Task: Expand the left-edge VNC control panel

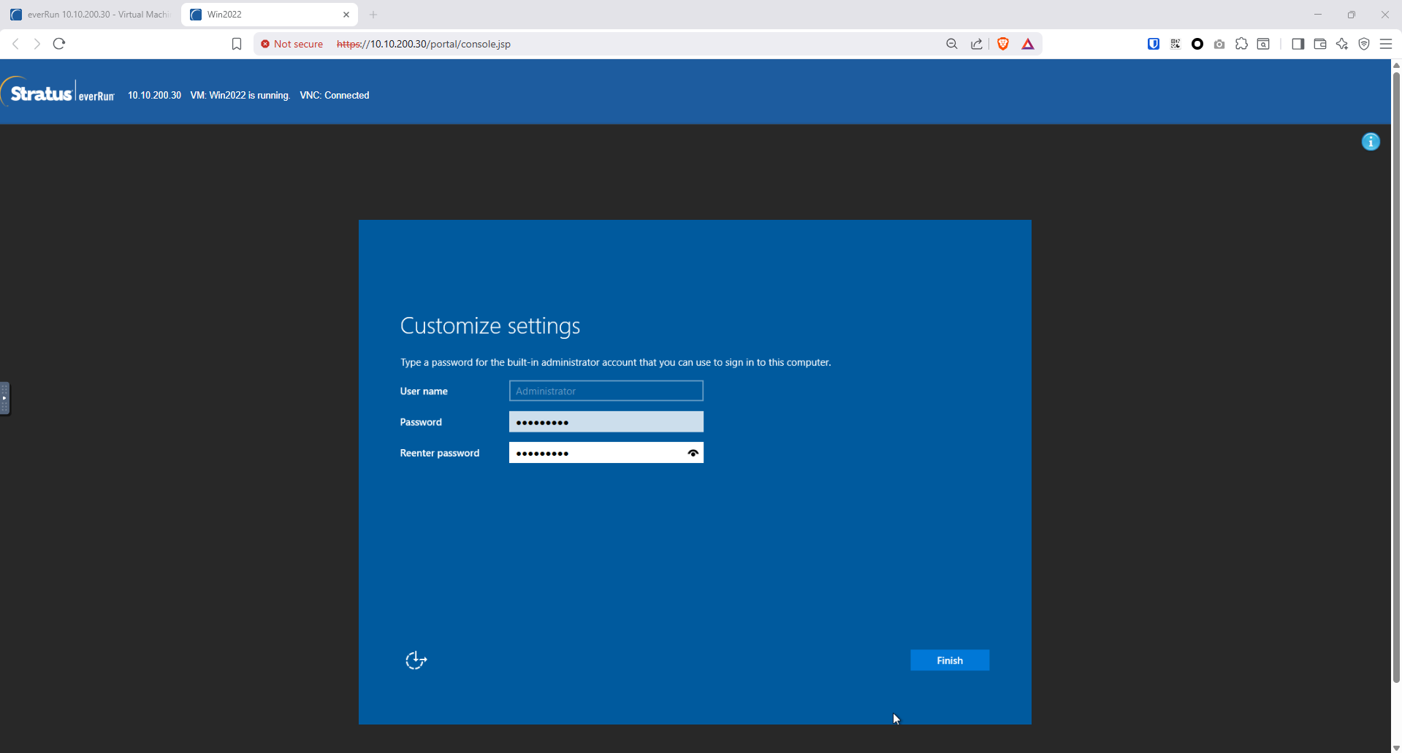Action: click(x=4, y=398)
